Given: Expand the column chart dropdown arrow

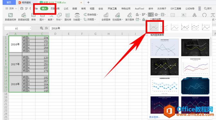Looking at the screenshot, I should 140,14.
